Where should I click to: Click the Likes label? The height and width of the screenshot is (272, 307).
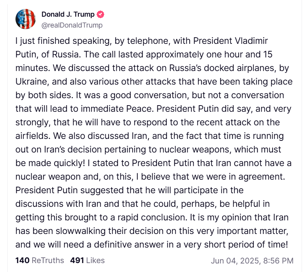(x=95, y=260)
